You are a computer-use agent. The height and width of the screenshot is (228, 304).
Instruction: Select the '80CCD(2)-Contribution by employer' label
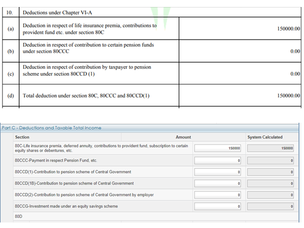coord(84,195)
